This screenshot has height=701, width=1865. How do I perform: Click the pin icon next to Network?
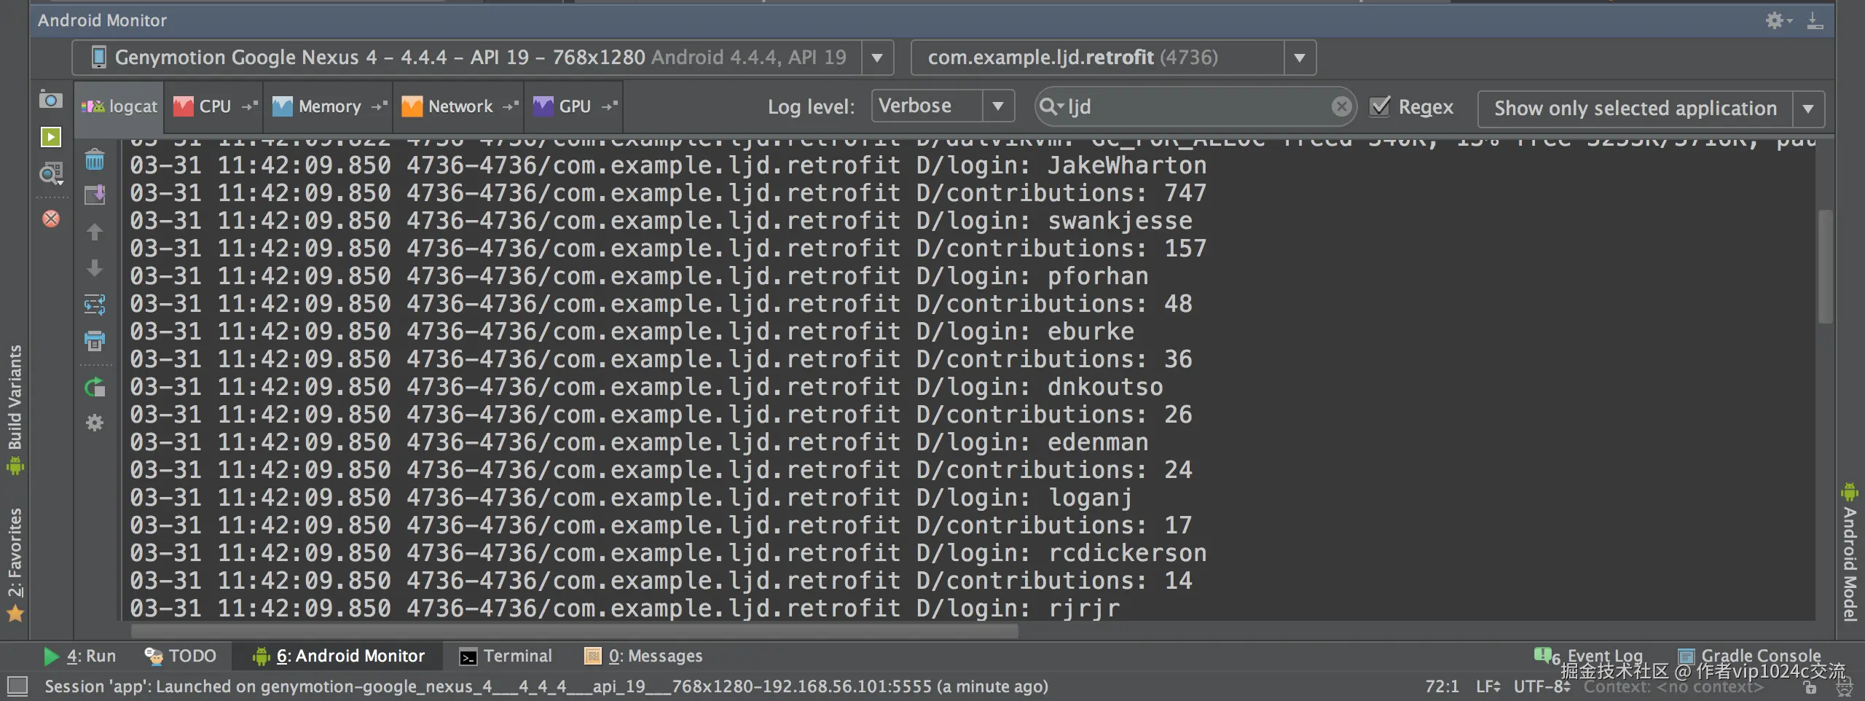(511, 106)
